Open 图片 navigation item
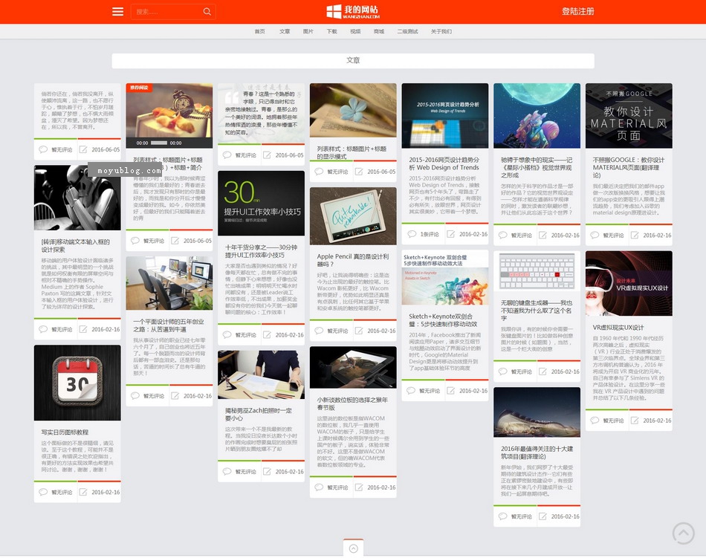This screenshot has height=558, width=706. pos(308,31)
